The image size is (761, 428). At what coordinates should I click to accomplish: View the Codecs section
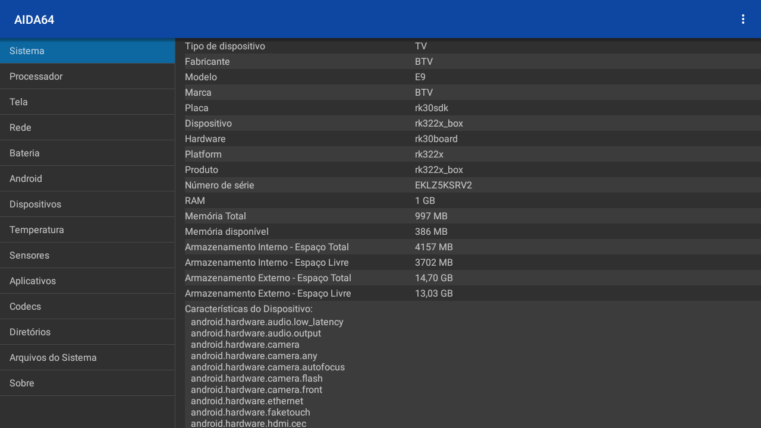coord(87,307)
